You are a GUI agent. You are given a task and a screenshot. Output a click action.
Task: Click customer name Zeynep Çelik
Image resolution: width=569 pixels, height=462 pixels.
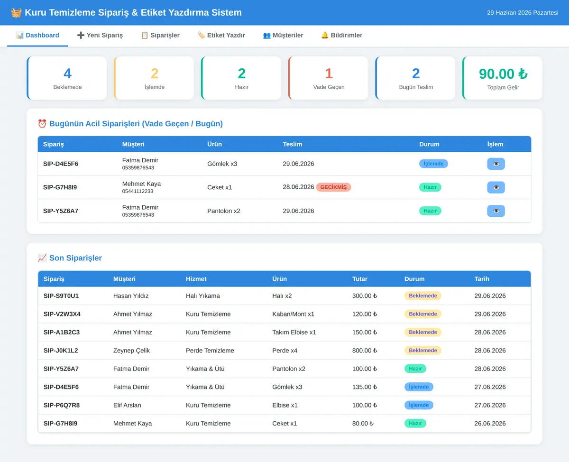click(x=131, y=351)
